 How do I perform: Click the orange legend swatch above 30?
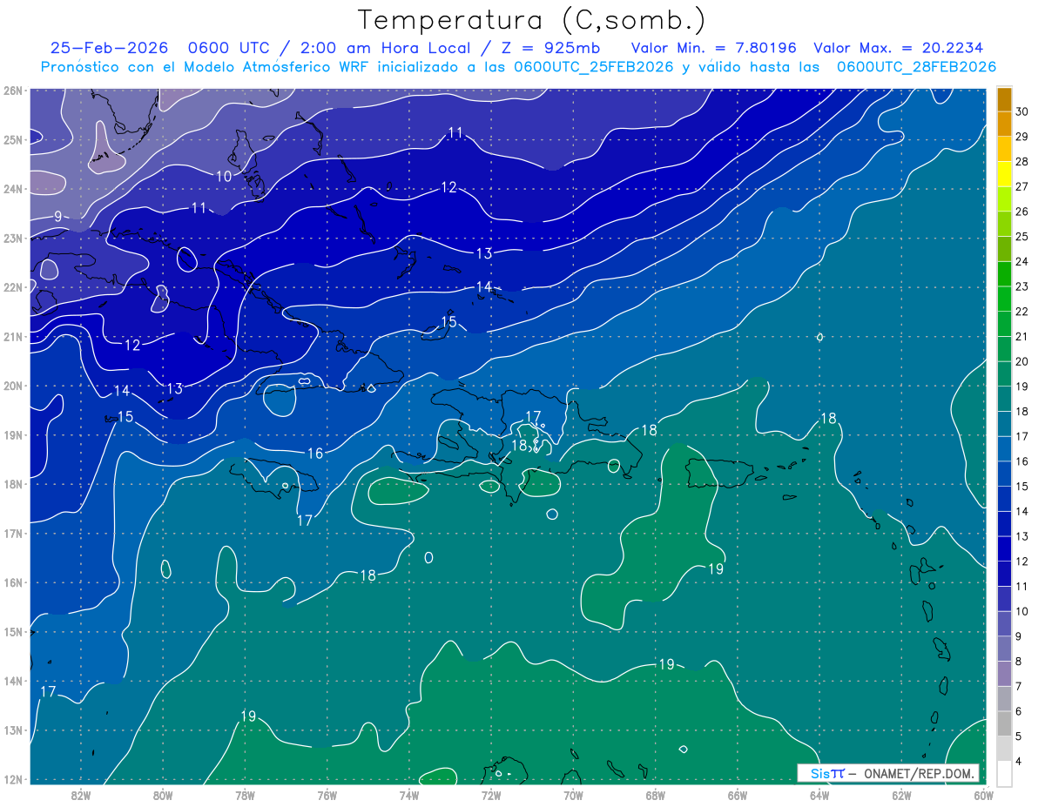click(x=1004, y=99)
